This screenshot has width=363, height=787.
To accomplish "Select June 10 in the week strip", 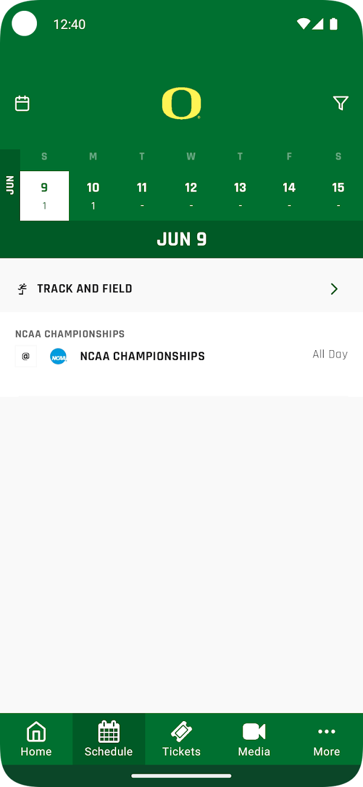I will coord(93,196).
